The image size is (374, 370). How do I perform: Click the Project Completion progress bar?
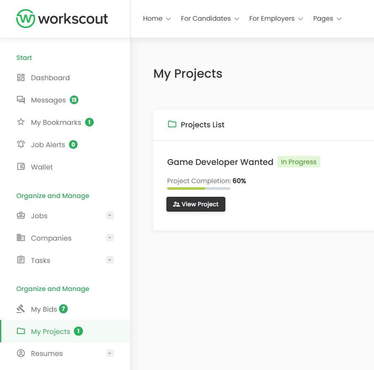(x=199, y=189)
